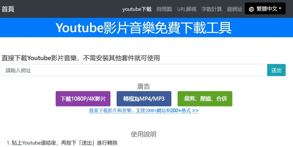Go to 首頁 home link
293x147 pixels.
[8, 9]
